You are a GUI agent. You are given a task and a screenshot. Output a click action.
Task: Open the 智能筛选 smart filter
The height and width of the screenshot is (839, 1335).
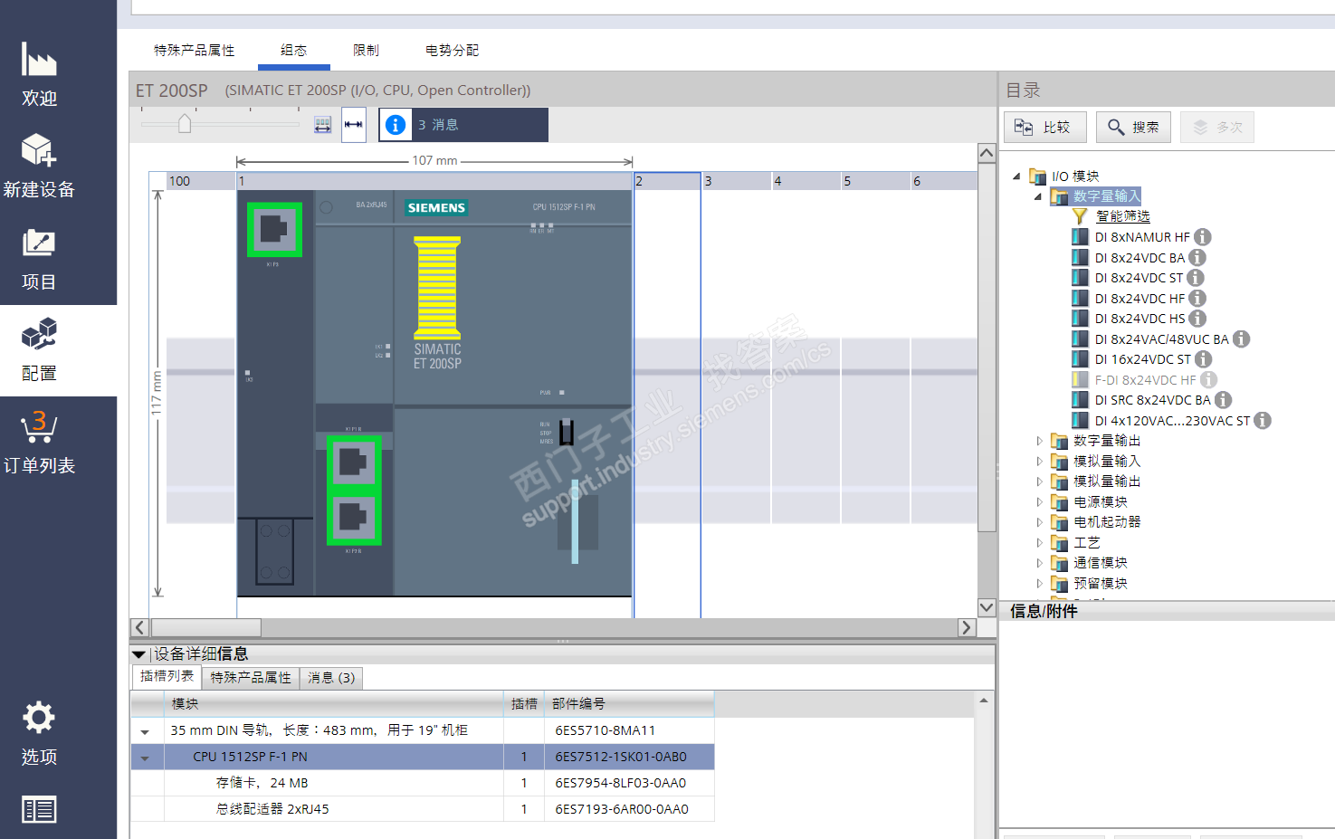tap(1122, 216)
